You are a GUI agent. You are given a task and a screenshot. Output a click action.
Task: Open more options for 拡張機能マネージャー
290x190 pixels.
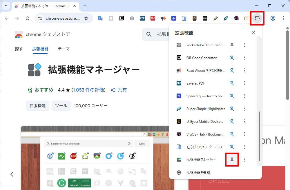245,160
